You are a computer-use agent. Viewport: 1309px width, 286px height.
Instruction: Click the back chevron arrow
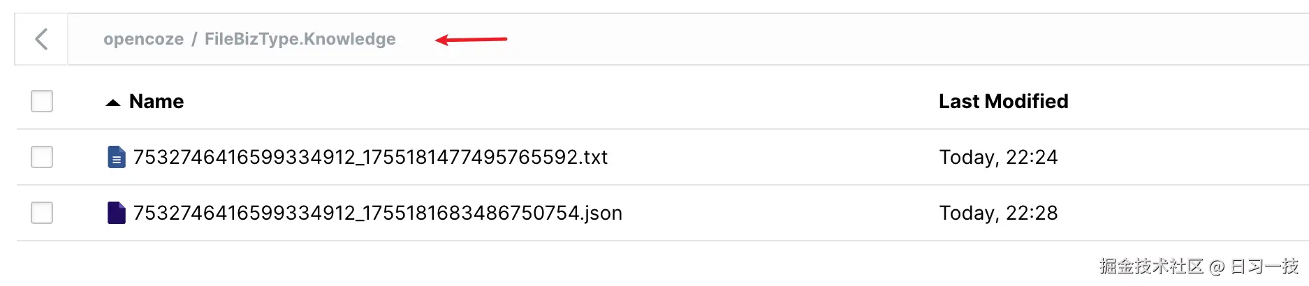41,39
